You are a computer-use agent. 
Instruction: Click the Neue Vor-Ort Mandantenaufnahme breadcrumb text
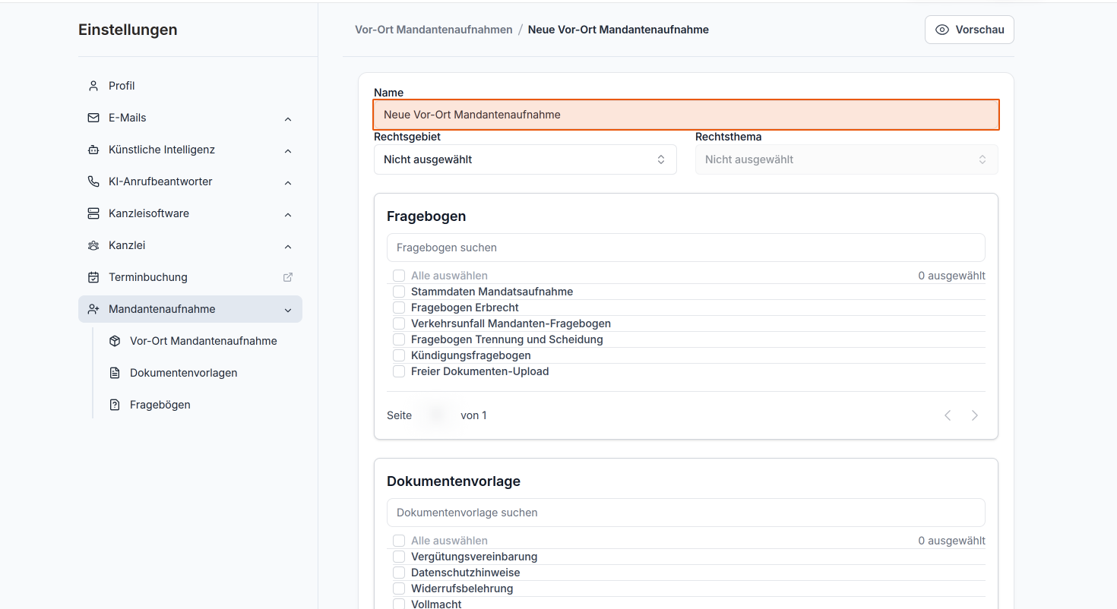619,30
